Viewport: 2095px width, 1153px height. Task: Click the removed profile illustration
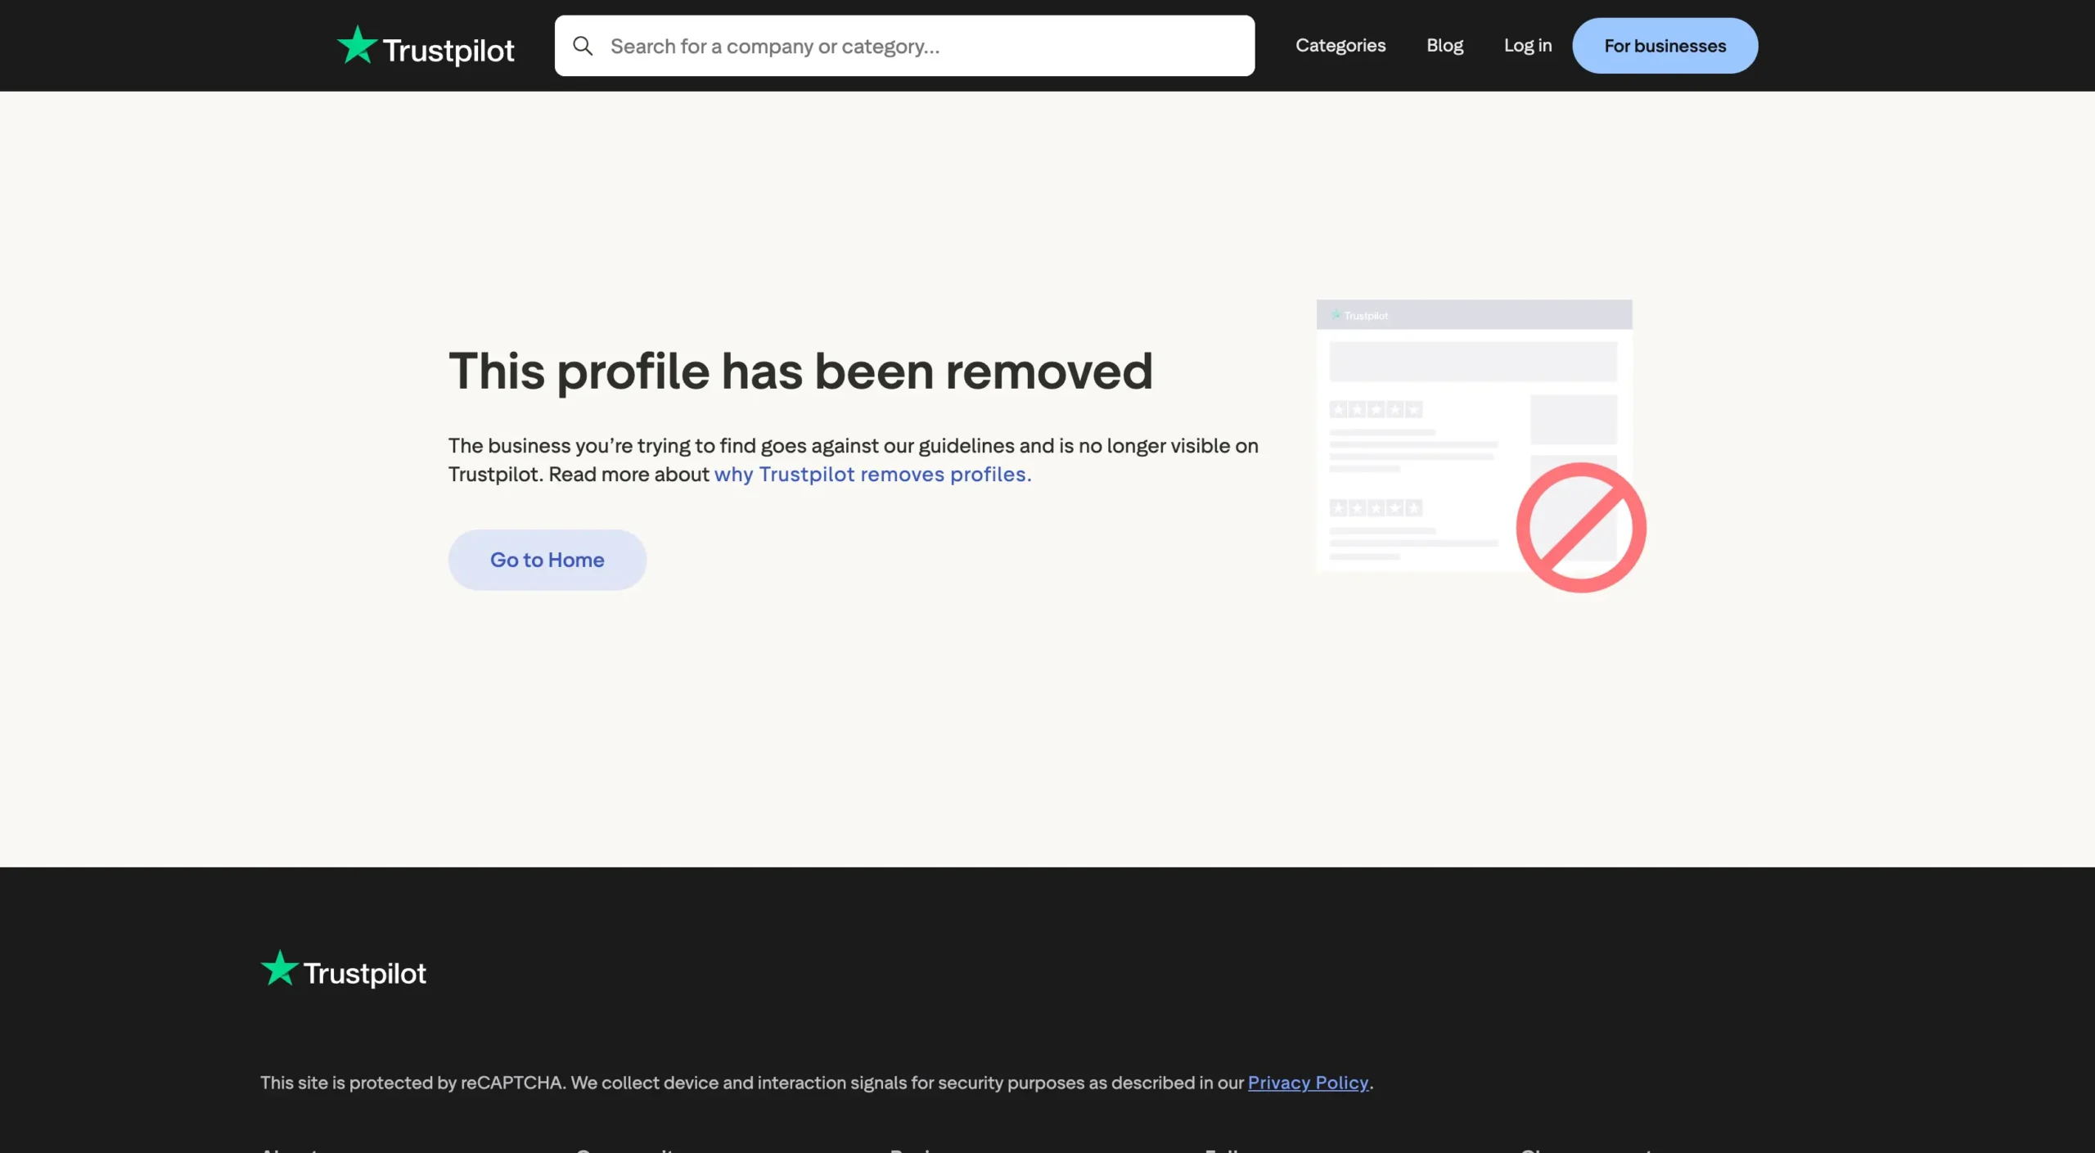click(x=1480, y=446)
